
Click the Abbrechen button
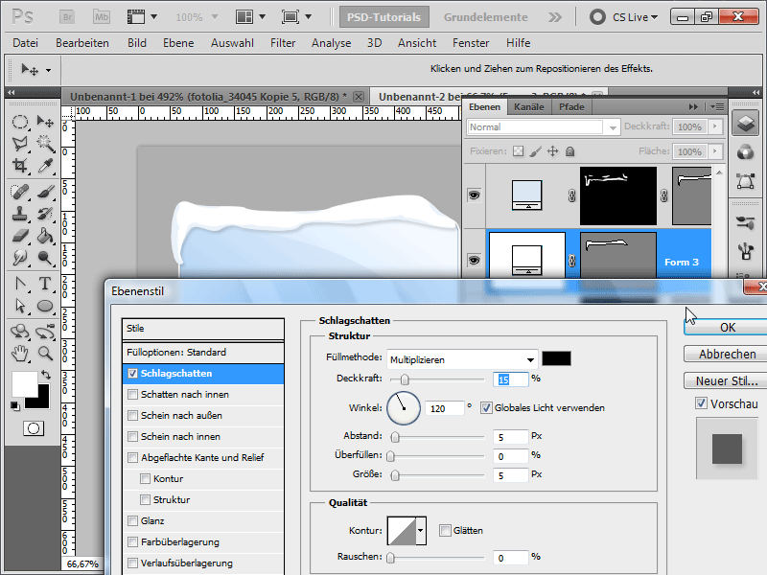point(727,354)
